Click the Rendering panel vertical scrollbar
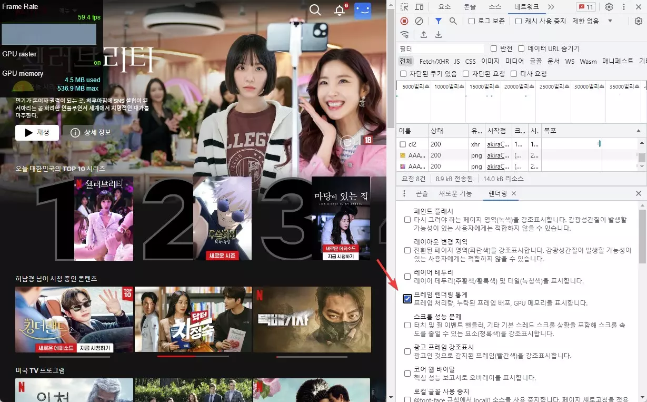Image resolution: width=647 pixels, height=402 pixels. point(642,300)
